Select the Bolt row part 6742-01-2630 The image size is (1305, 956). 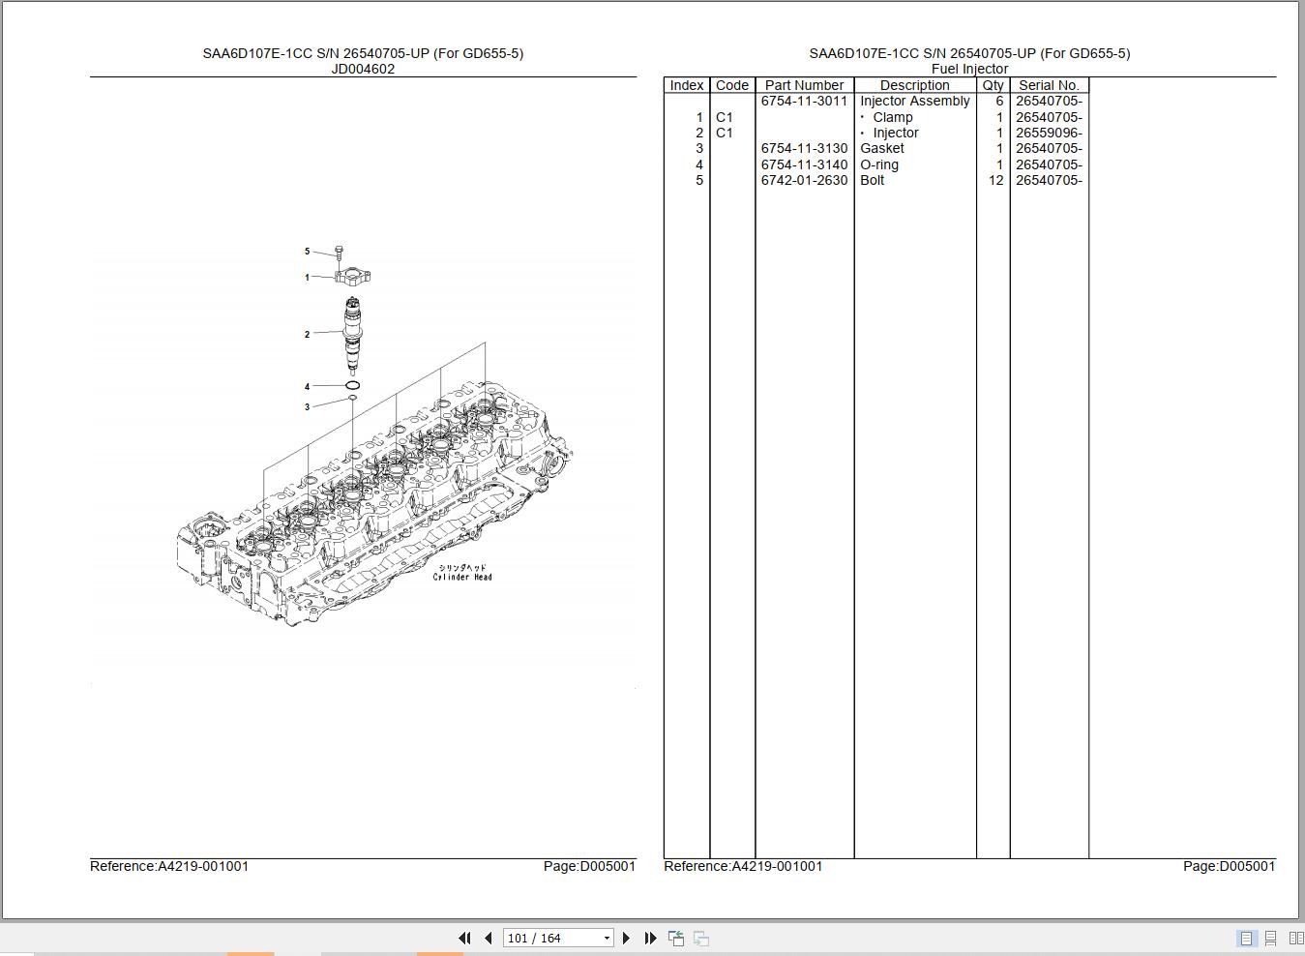click(x=804, y=180)
